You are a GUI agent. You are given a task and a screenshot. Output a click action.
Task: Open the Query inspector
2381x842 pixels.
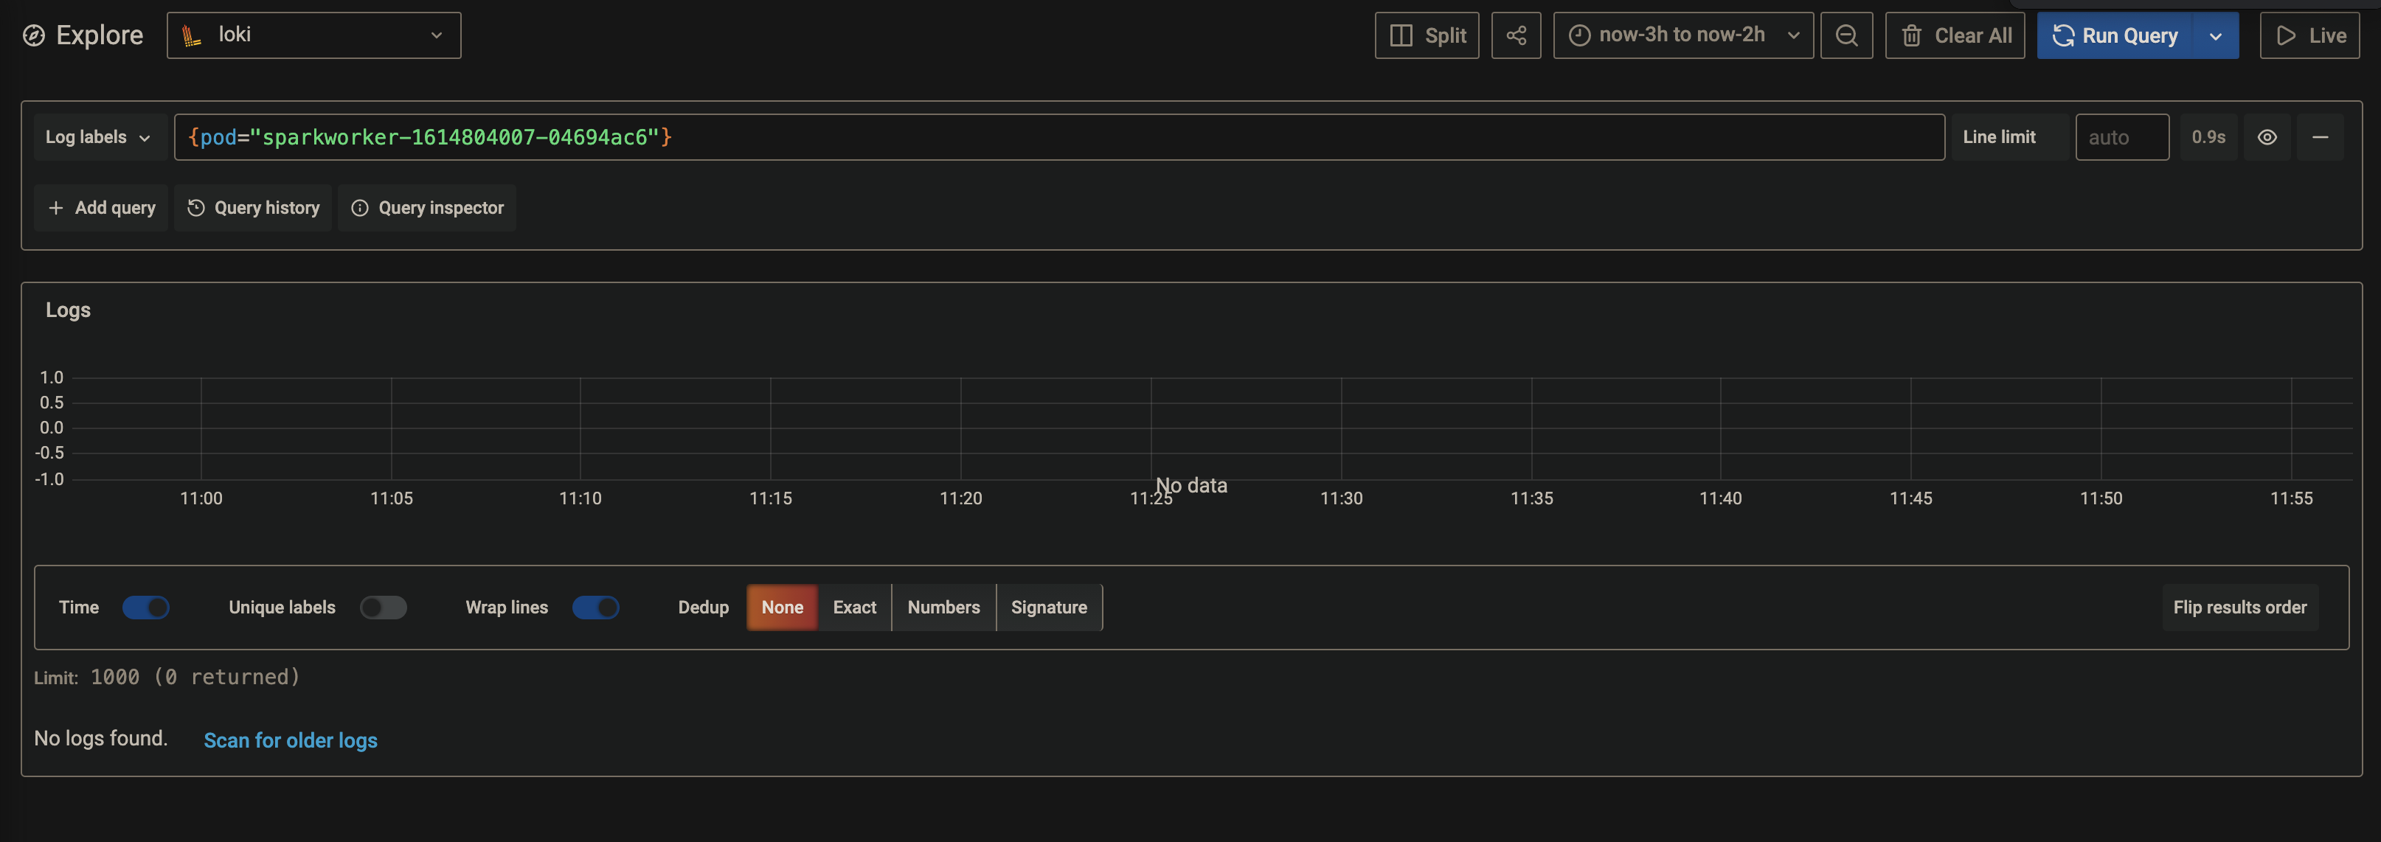click(426, 207)
